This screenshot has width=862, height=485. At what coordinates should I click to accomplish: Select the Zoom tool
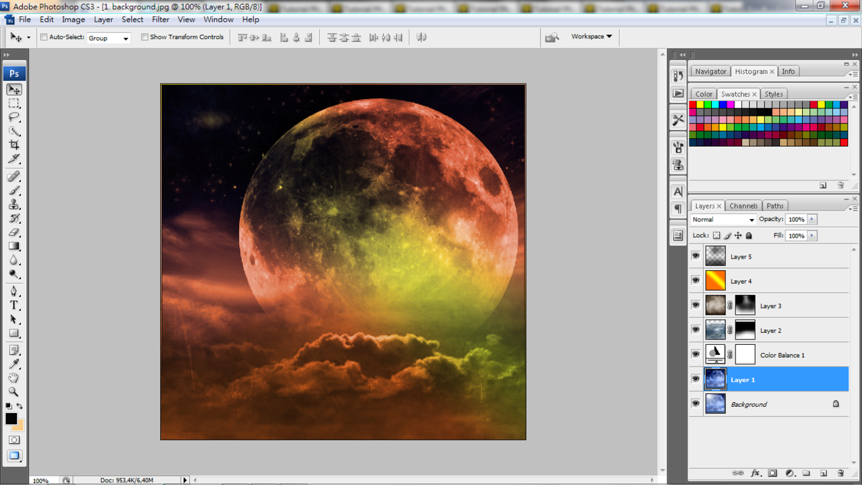tap(14, 392)
